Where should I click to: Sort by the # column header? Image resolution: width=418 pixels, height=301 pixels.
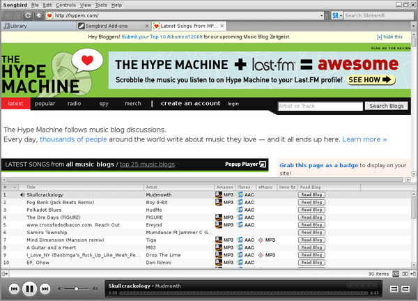click(x=10, y=187)
